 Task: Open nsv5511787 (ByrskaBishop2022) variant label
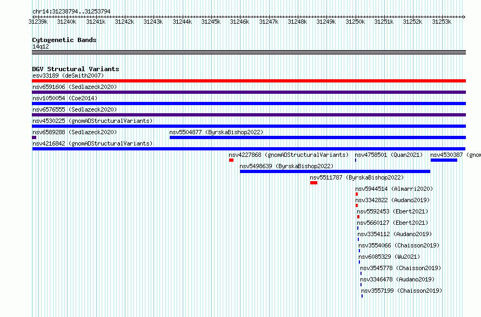(357, 177)
